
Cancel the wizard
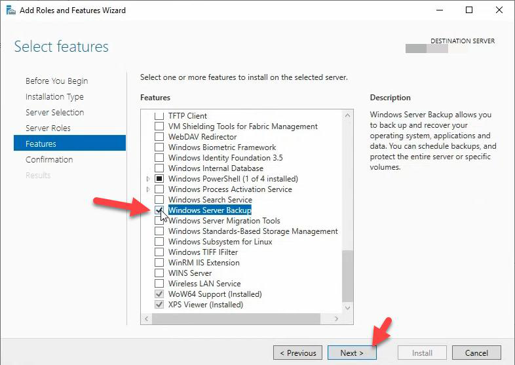click(x=476, y=353)
